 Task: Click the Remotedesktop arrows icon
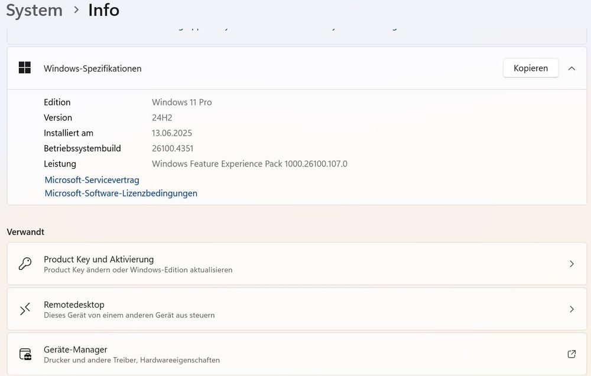(25, 309)
